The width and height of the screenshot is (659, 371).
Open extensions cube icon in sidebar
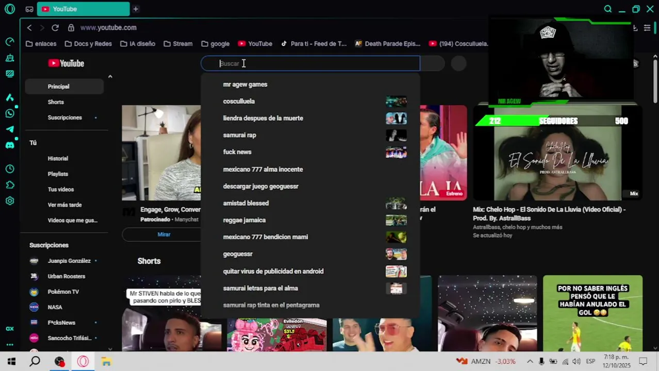point(9,184)
